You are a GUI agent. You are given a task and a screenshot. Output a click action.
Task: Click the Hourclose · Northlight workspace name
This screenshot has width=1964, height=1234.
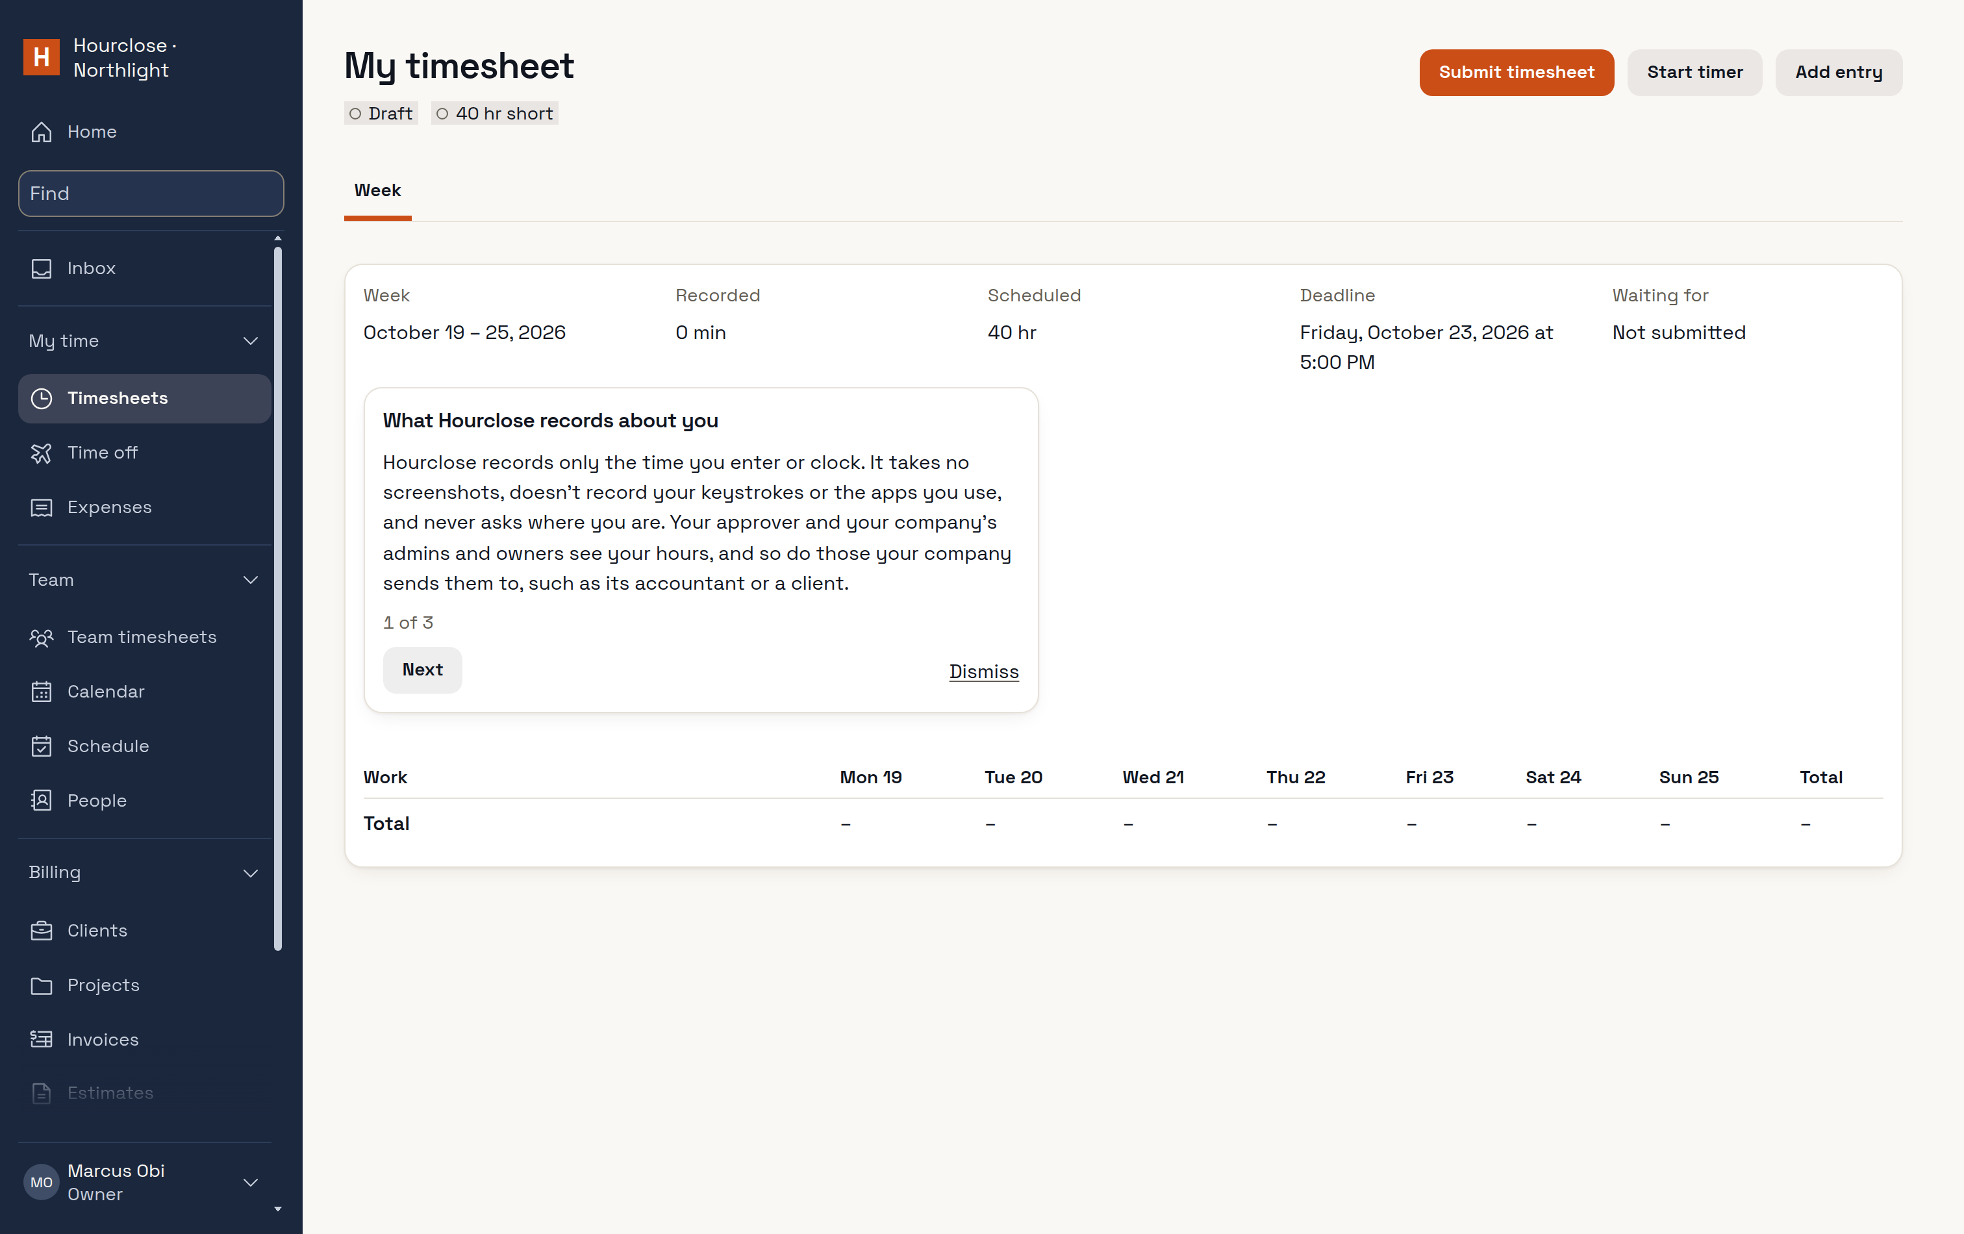tap(125, 58)
